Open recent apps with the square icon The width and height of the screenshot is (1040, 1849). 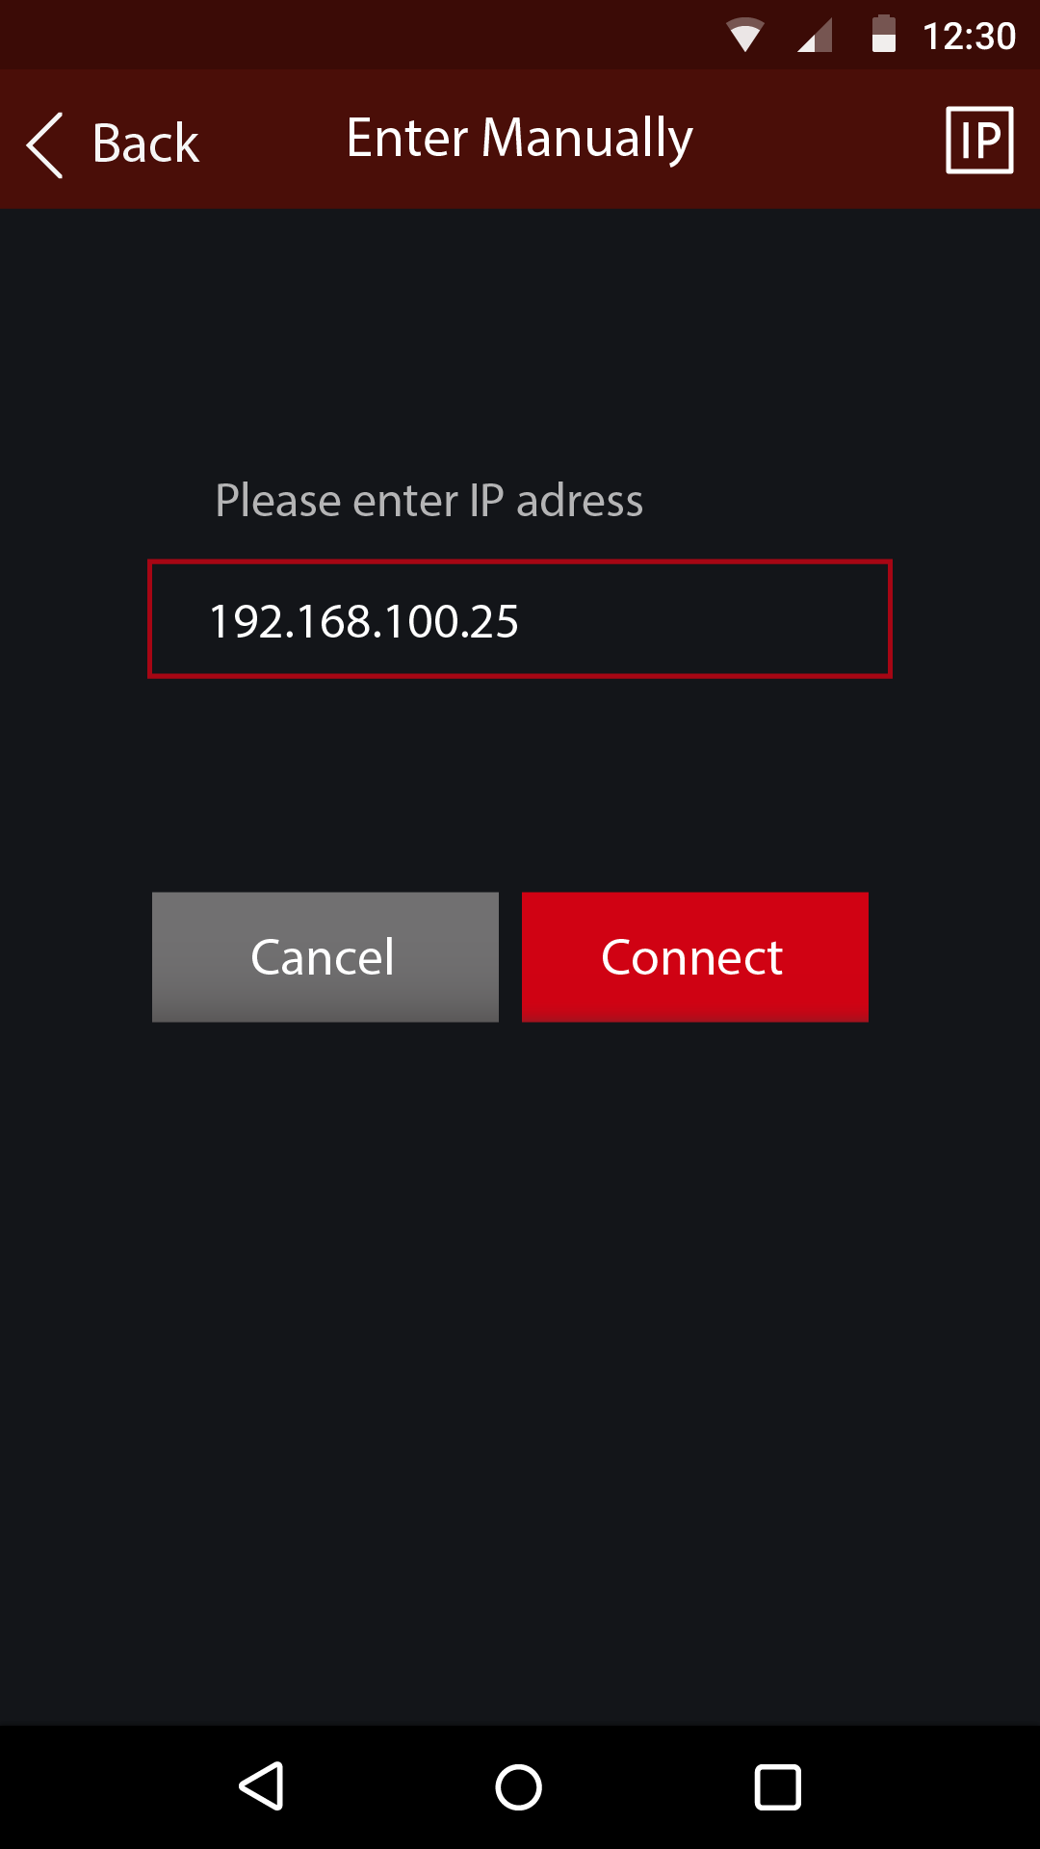[x=778, y=1787]
